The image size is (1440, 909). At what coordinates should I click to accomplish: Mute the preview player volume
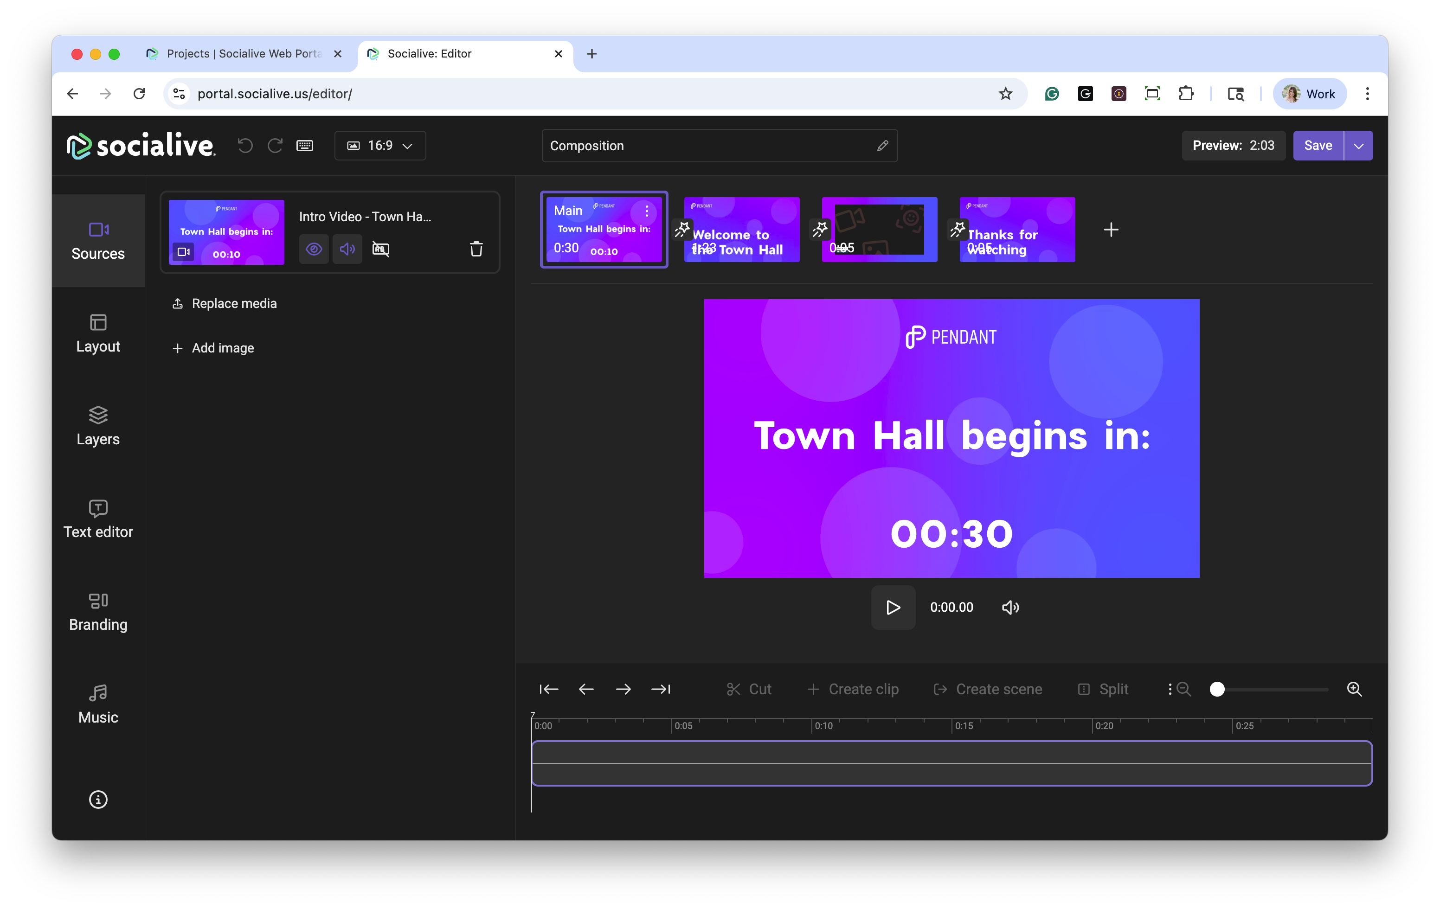click(1010, 607)
